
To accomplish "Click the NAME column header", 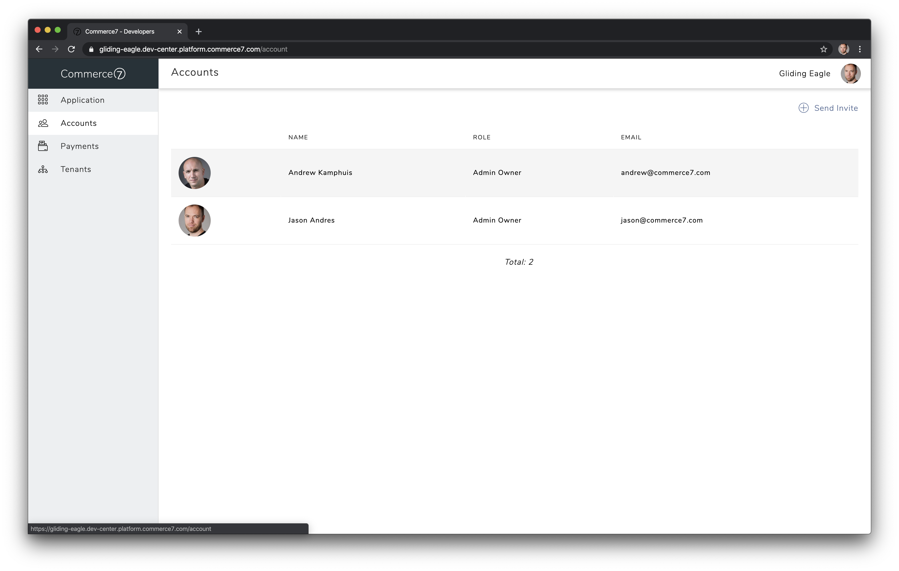I will (298, 137).
